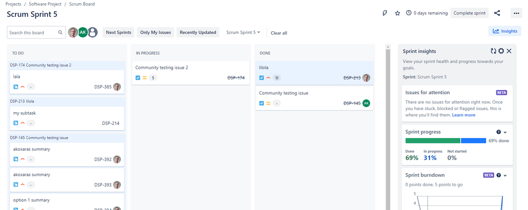Click help icon in Sprint progress

[499, 132]
